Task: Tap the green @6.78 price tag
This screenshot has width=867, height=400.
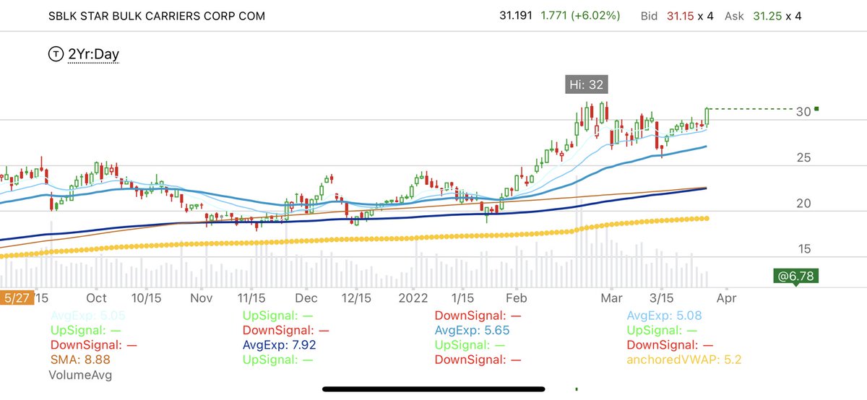Action: click(795, 276)
